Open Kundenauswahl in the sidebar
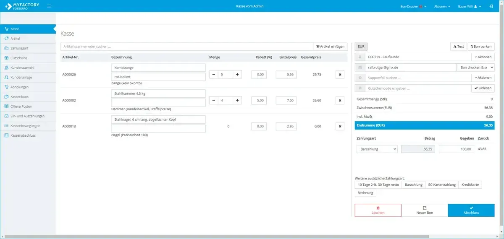Image resolution: width=504 pixels, height=239 pixels. click(27, 68)
